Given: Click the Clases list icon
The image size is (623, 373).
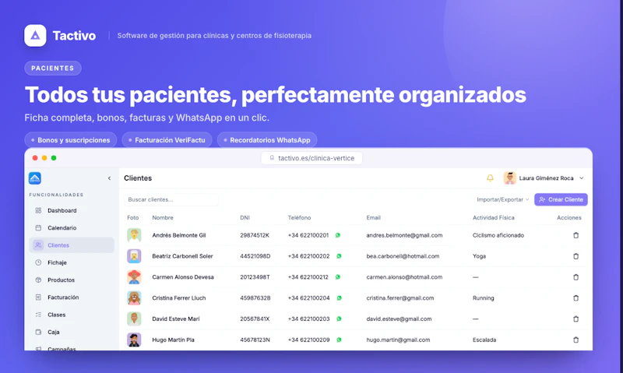Looking at the screenshot, I should point(38,315).
